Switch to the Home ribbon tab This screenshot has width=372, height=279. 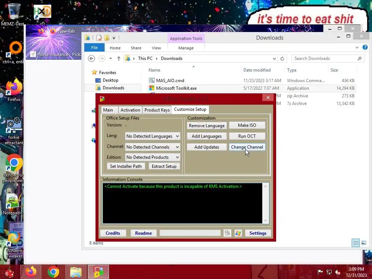point(115,48)
